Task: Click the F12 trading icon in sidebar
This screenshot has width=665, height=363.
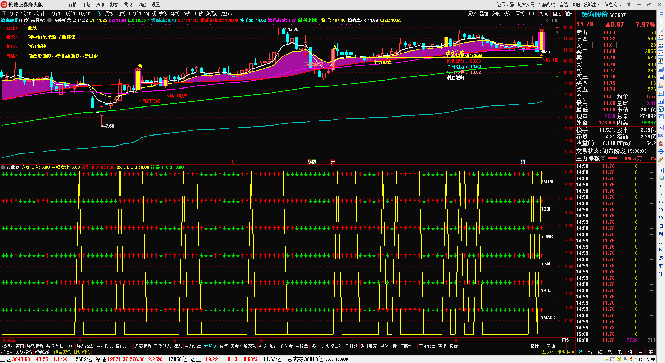Action: 661,101
